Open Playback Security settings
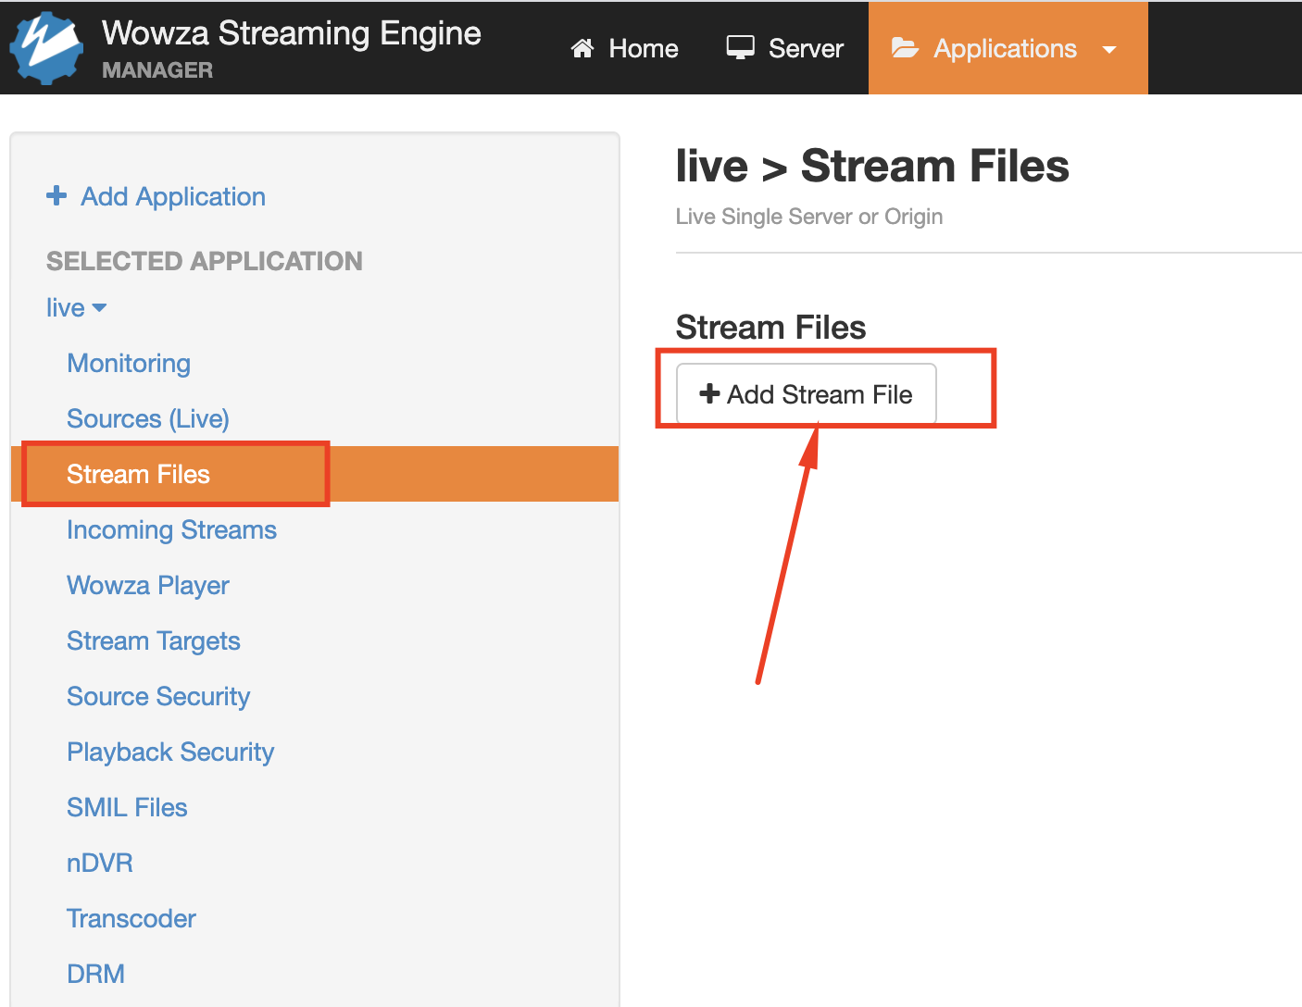 coord(170,752)
